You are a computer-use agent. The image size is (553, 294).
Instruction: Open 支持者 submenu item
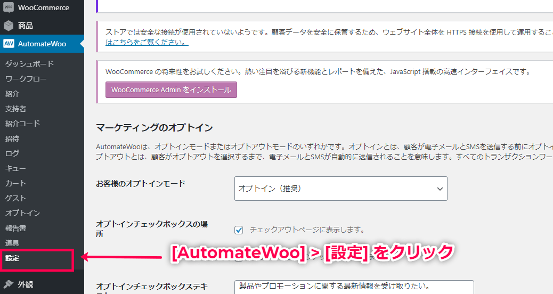[x=16, y=109]
